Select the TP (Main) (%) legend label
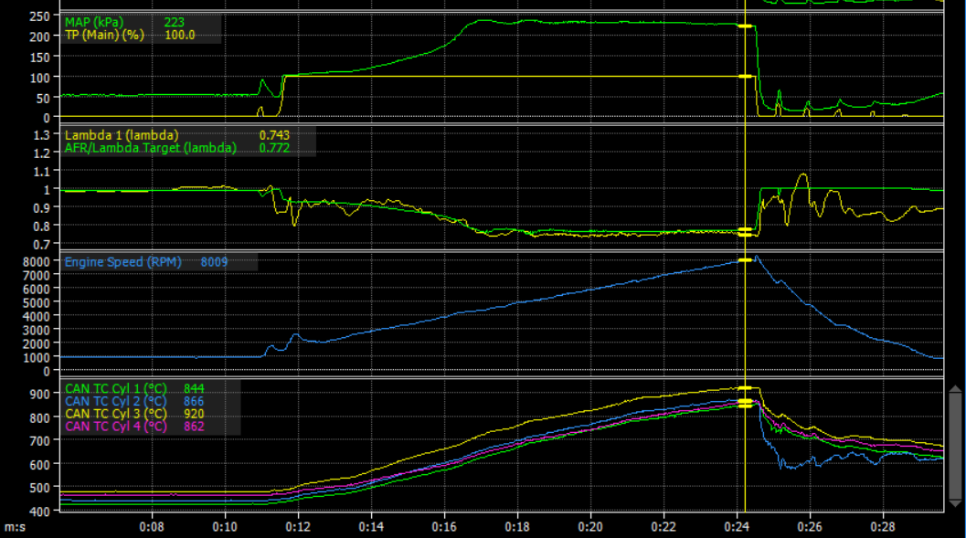 pyautogui.click(x=104, y=35)
